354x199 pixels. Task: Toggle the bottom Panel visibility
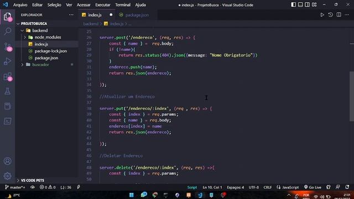(x=300, y=5)
